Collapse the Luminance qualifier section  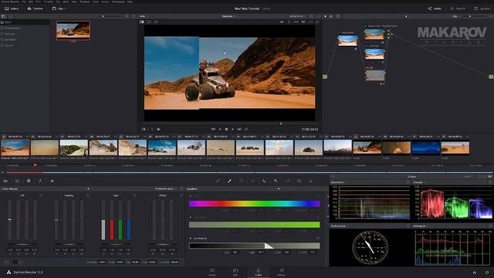click(x=191, y=239)
